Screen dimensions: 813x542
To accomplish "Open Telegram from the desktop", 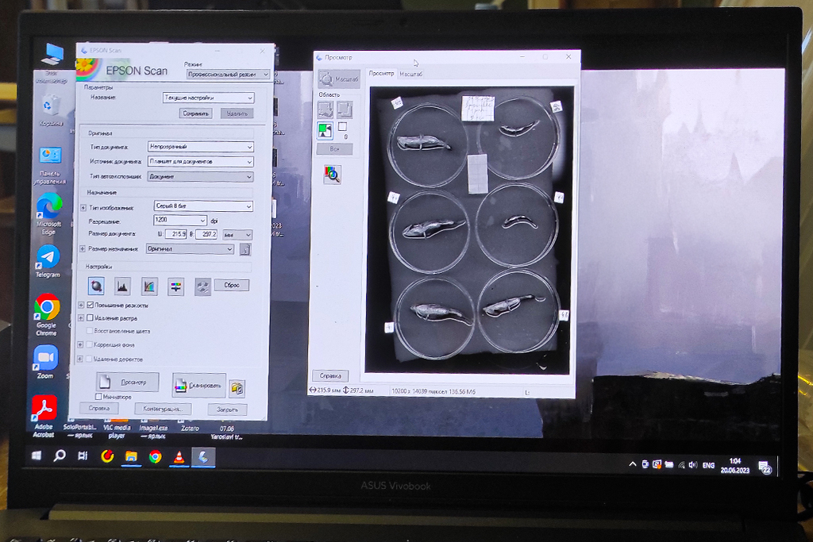I will coord(48,257).
